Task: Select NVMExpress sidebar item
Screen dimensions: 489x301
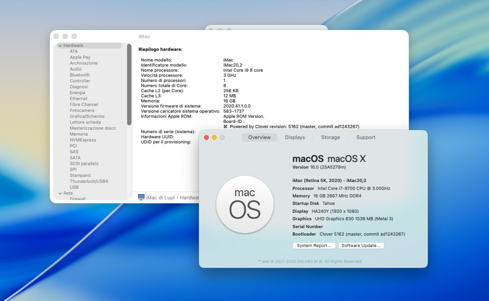Action: 83,140
